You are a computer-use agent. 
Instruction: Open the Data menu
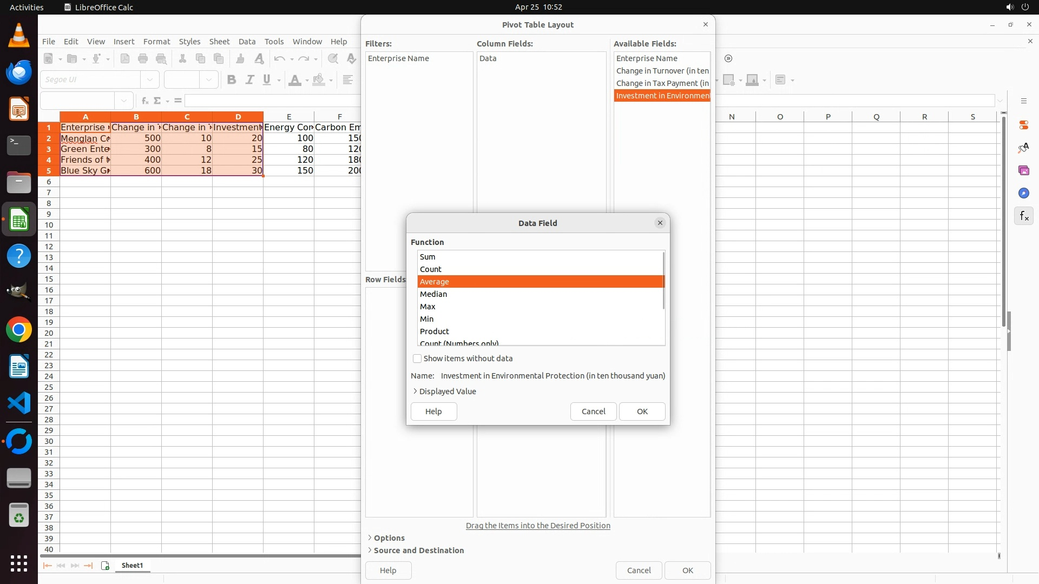(x=247, y=42)
